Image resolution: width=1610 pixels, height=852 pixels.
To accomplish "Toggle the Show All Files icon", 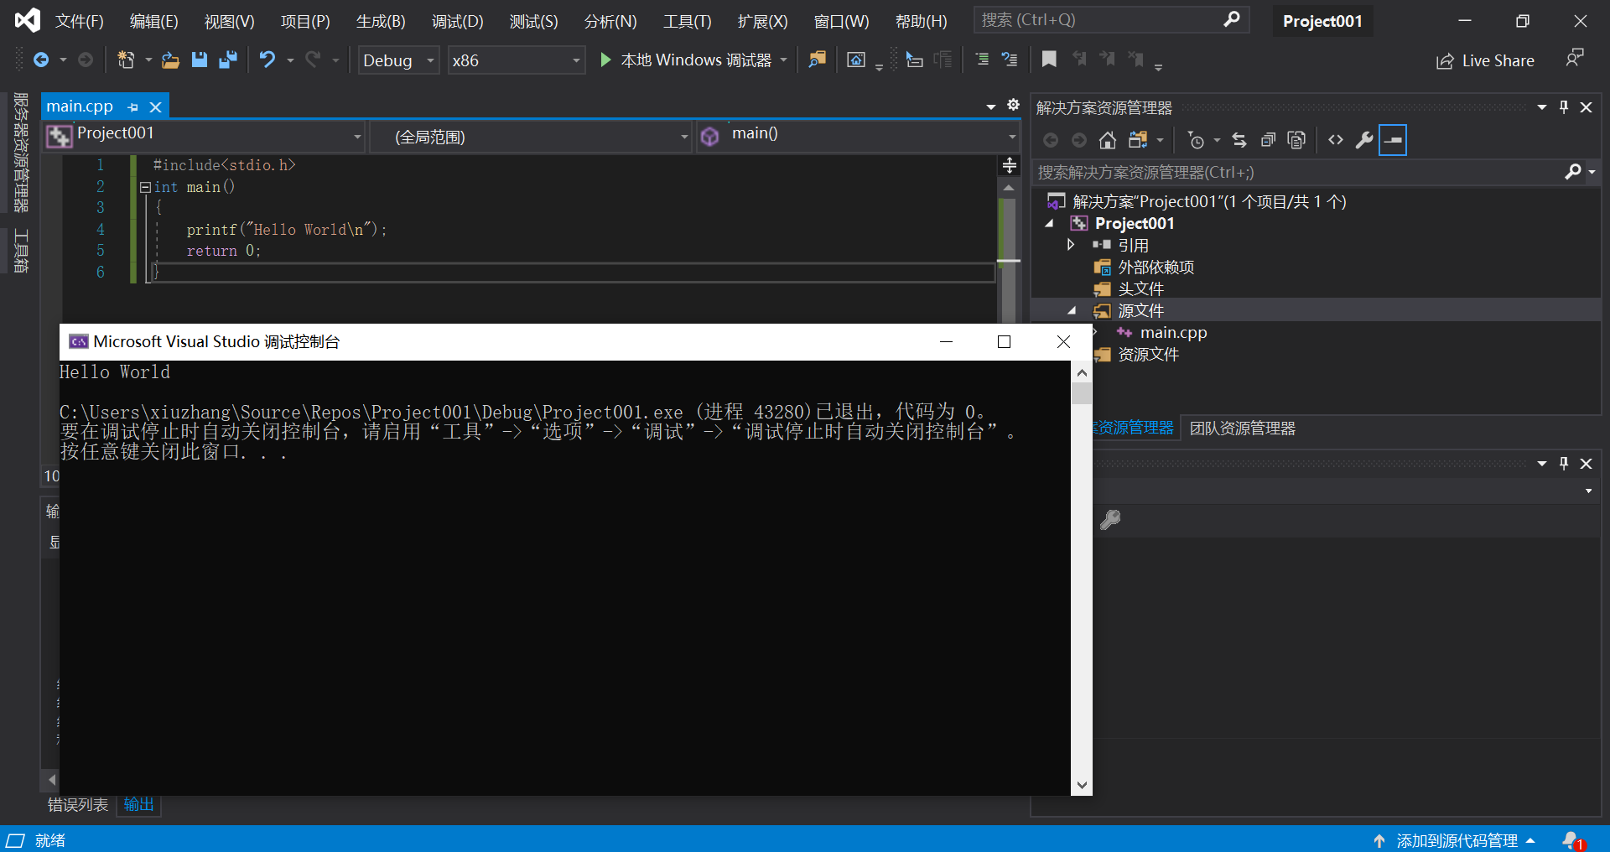I will [1296, 140].
